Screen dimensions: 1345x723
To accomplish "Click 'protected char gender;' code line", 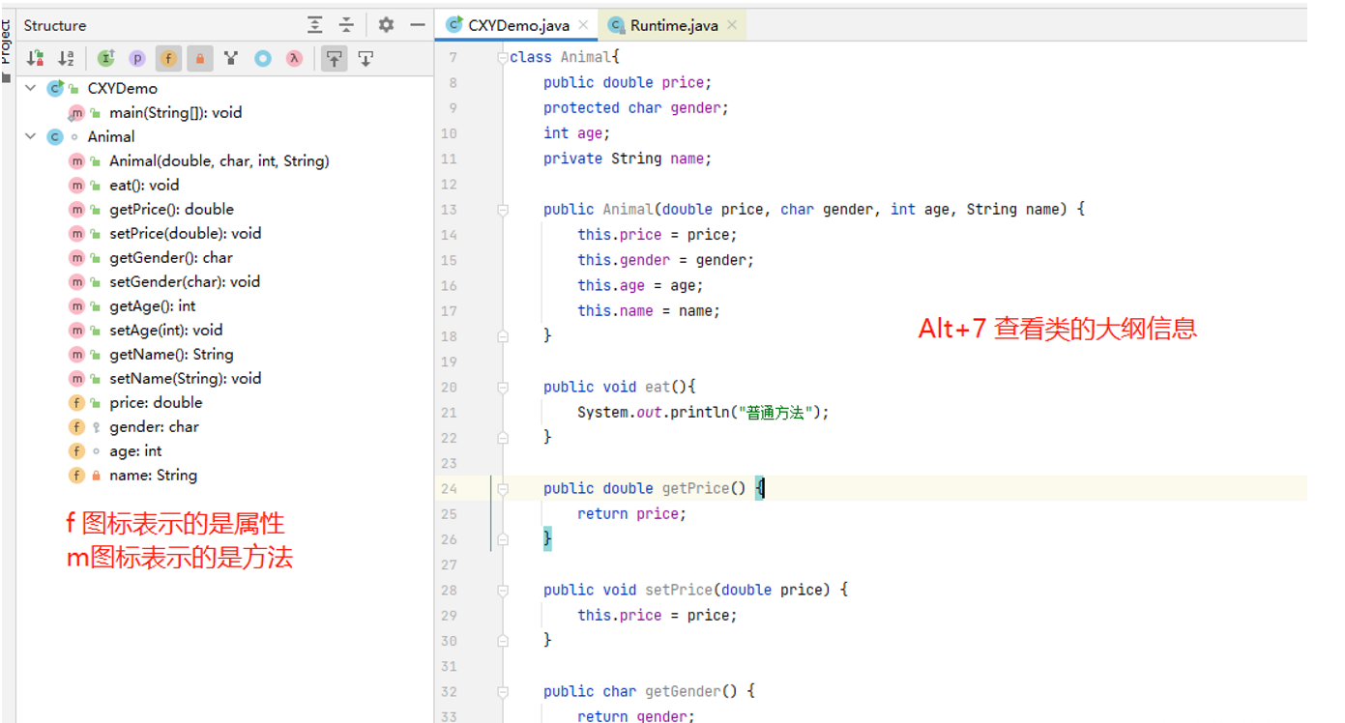I will (635, 107).
